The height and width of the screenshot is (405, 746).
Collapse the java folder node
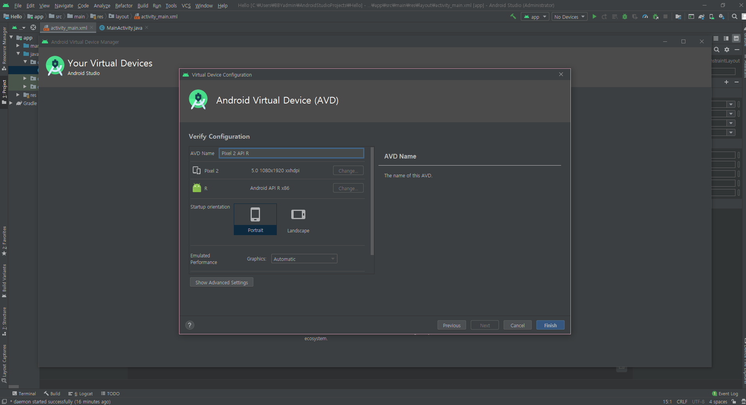[x=18, y=54]
